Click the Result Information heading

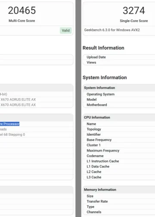pyautogui.click(x=103, y=48)
